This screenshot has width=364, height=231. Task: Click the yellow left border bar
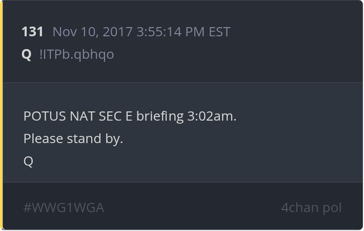[2, 115]
